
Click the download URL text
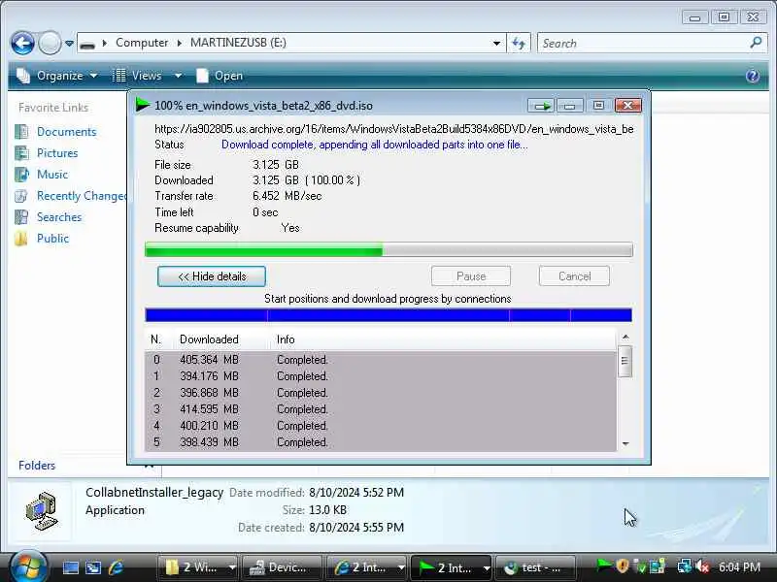click(394, 129)
